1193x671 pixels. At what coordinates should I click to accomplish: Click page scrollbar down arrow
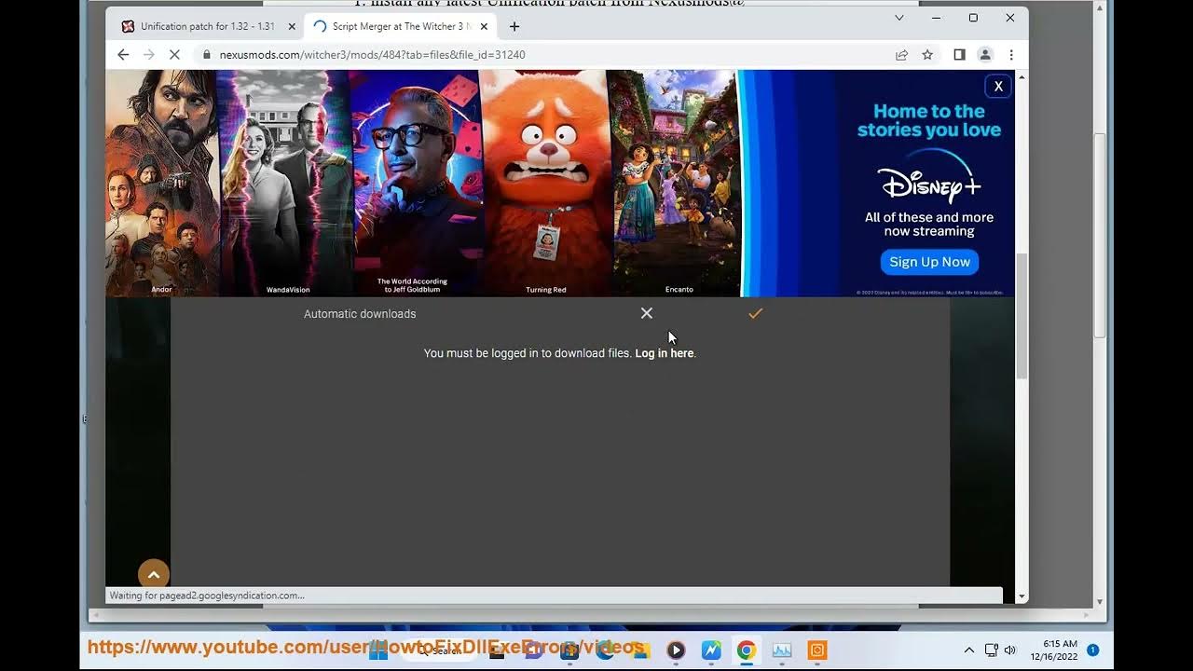point(1022,596)
